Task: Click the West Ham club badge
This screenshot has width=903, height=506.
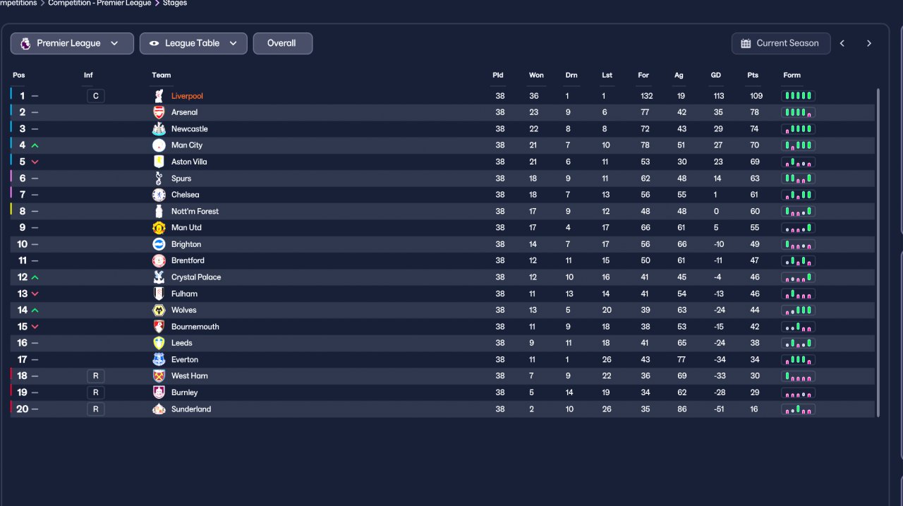Action: pos(159,376)
